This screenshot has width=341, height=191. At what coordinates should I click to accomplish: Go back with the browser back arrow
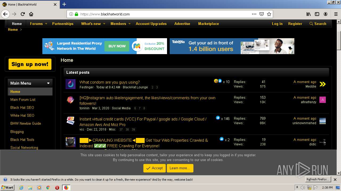5,14
